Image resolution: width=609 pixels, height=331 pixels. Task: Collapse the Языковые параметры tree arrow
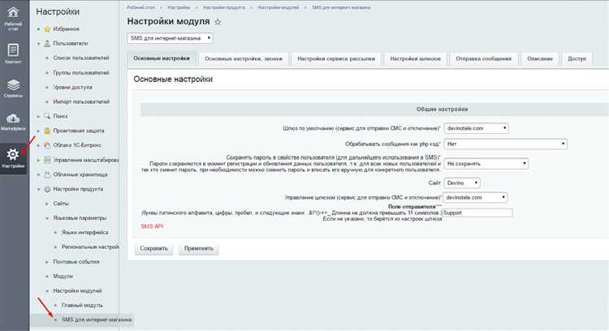tap(47, 218)
